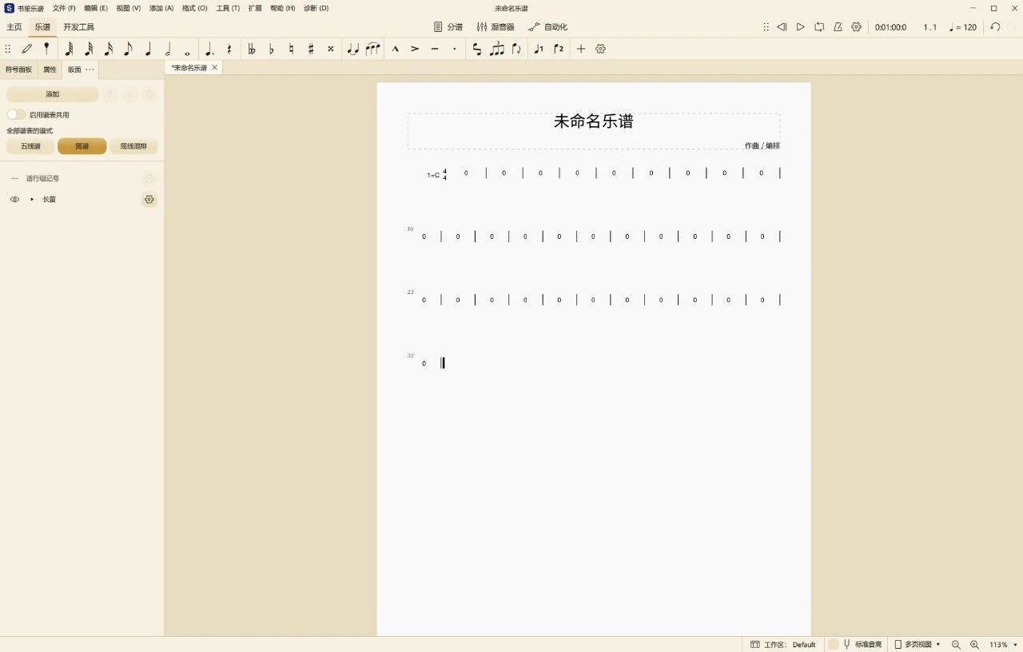The image size is (1023, 652).
Task: Choose the half note duration
Action: [168, 49]
